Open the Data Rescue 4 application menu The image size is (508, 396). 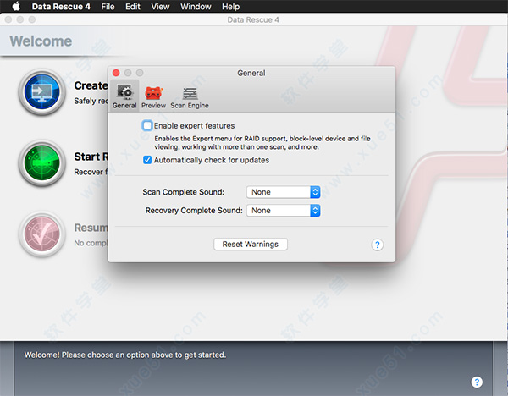click(61, 7)
